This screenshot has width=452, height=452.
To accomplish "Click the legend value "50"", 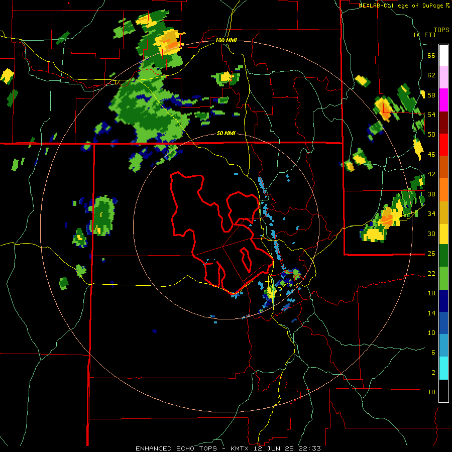I will click(x=431, y=135).
